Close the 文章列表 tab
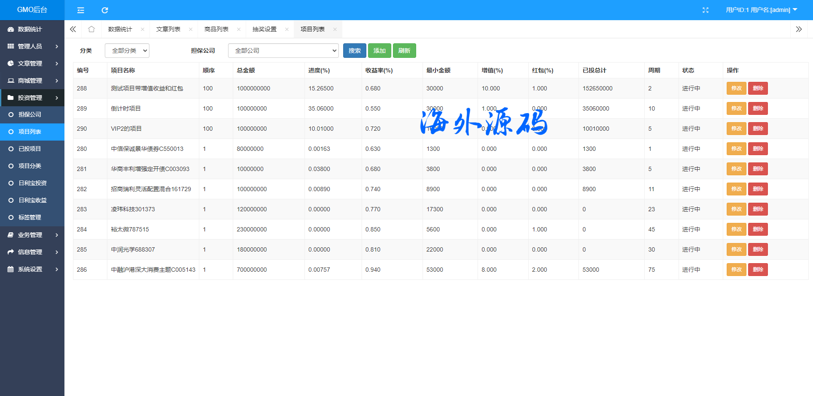 click(191, 30)
